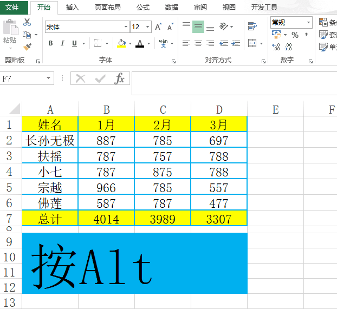Screen dimensions: 337x309
Task: Toggle Italic formatting
Action: pos(62,43)
